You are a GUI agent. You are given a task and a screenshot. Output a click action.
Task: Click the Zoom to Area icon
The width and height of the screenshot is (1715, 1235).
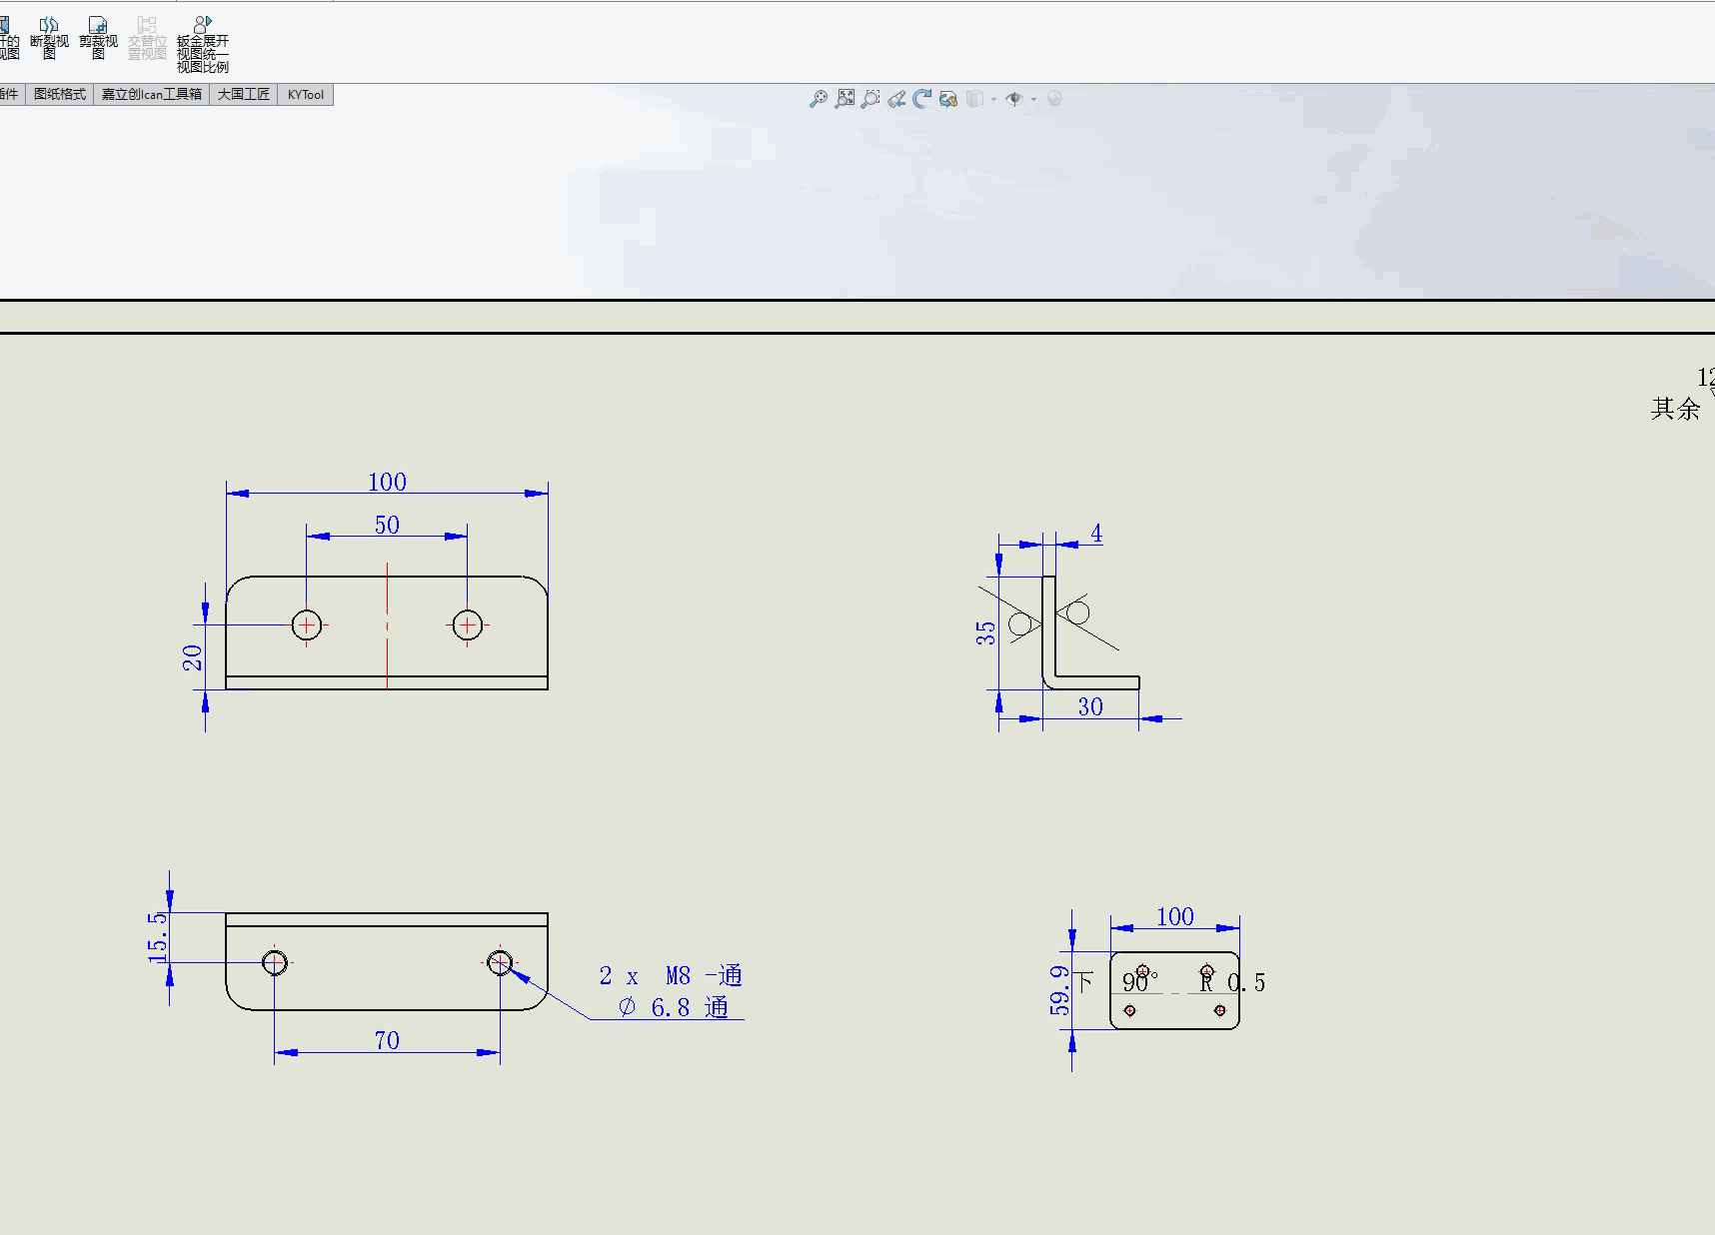870,98
